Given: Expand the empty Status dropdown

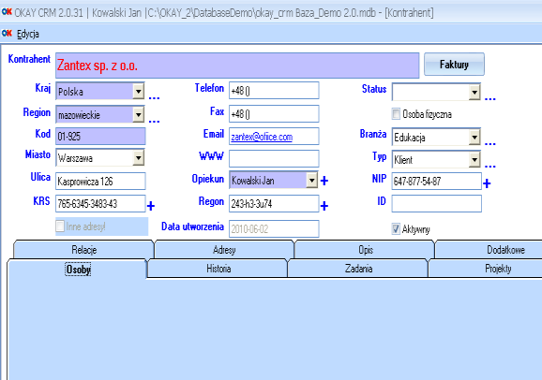Looking at the screenshot, I should coord(474,92).
